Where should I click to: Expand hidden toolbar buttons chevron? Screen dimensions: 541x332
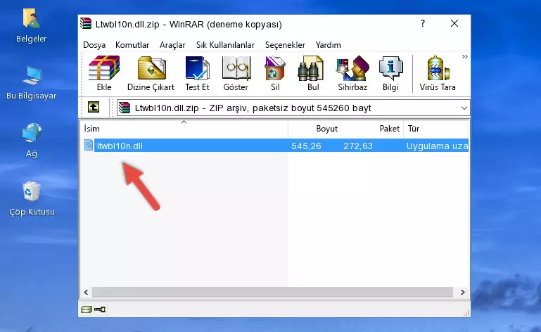[x=465, y=56]
